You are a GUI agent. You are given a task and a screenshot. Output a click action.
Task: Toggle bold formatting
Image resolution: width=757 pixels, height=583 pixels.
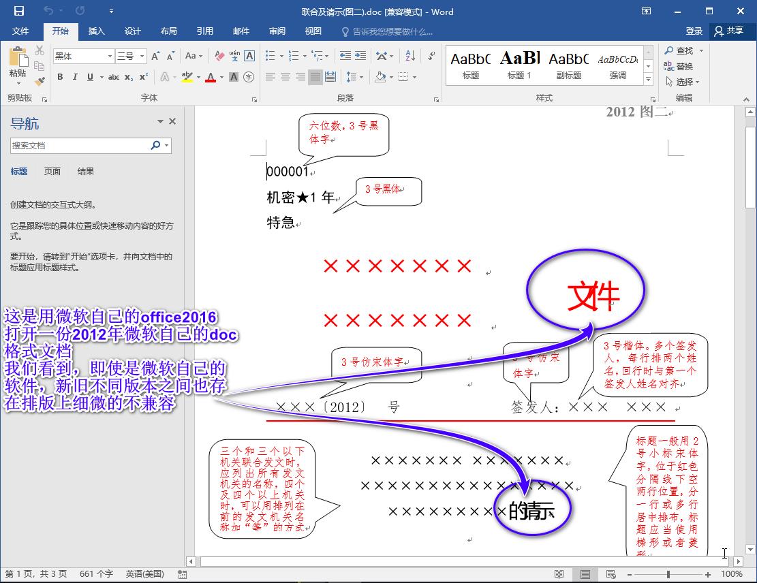60,77
